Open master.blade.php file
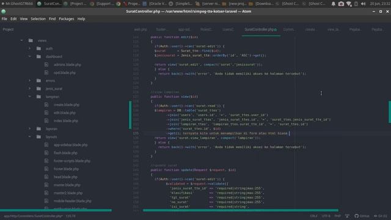 click(x=67, y=185)
